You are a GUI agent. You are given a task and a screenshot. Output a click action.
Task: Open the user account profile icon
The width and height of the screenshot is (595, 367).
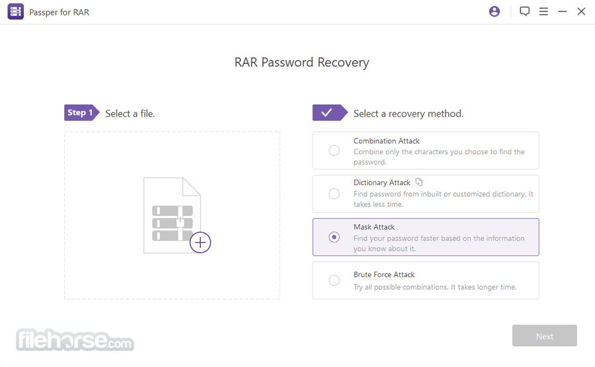click(494, 11)
